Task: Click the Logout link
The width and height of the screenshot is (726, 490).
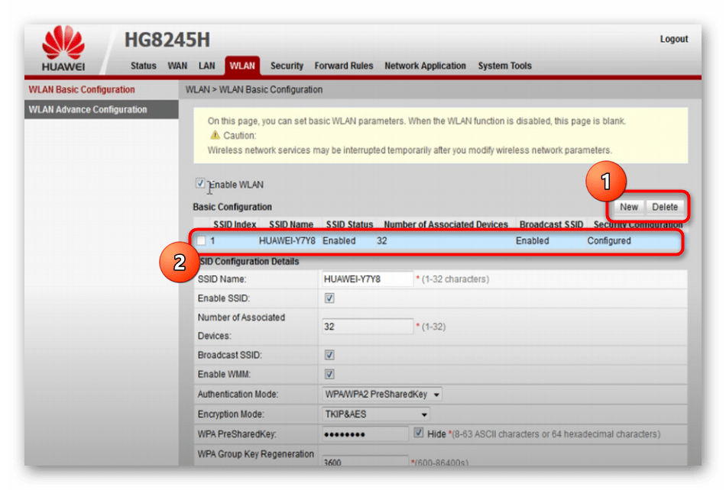Action: 674,39
